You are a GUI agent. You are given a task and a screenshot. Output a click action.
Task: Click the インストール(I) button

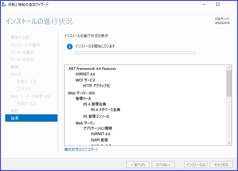click(x=196, y=165)
